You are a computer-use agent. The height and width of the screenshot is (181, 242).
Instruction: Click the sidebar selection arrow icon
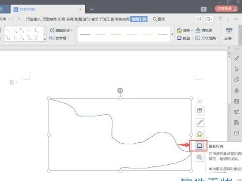click(x=236, y=69)
